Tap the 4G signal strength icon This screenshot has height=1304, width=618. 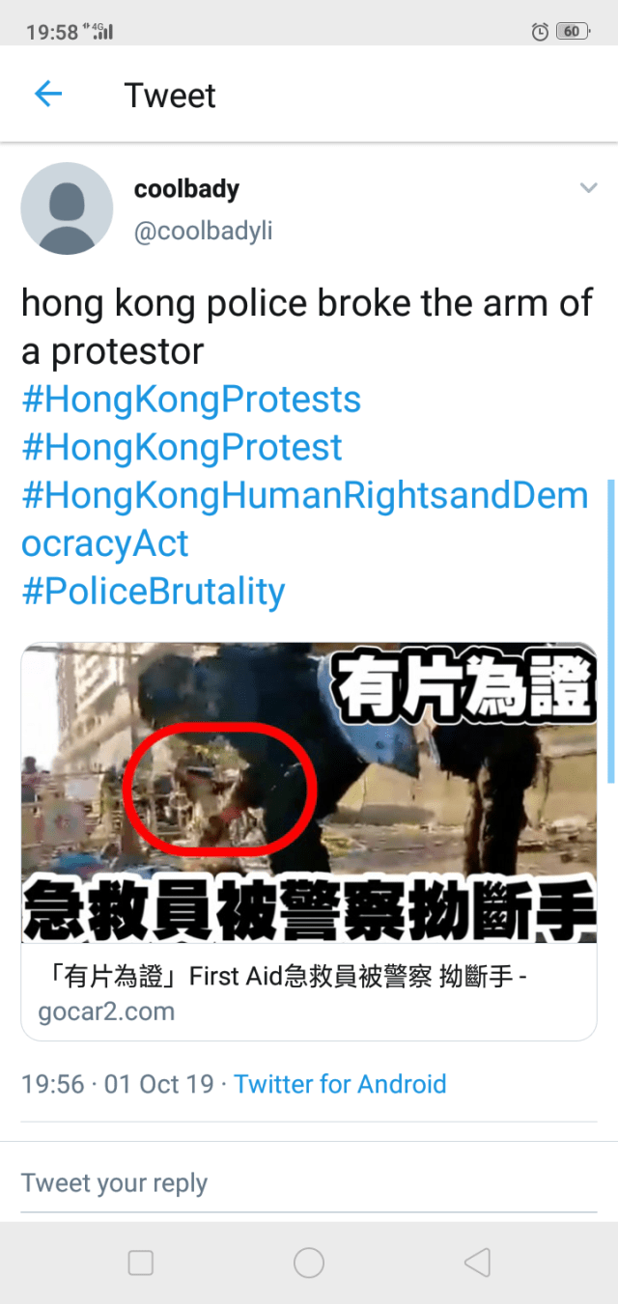[x=100, y=31]
